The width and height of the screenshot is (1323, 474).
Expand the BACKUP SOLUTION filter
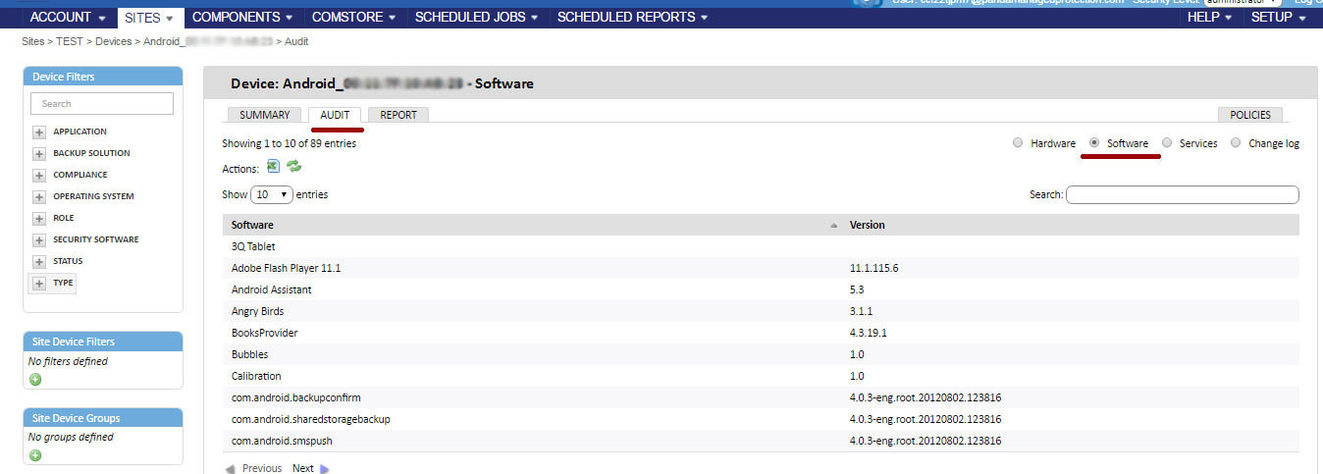tap(39, 154)
